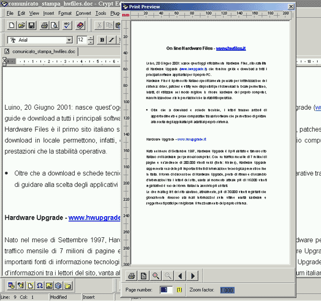Viewport: 321px width, 301px height.
Task: Click the red book thesaurus icon
Action: click(80, 25)
